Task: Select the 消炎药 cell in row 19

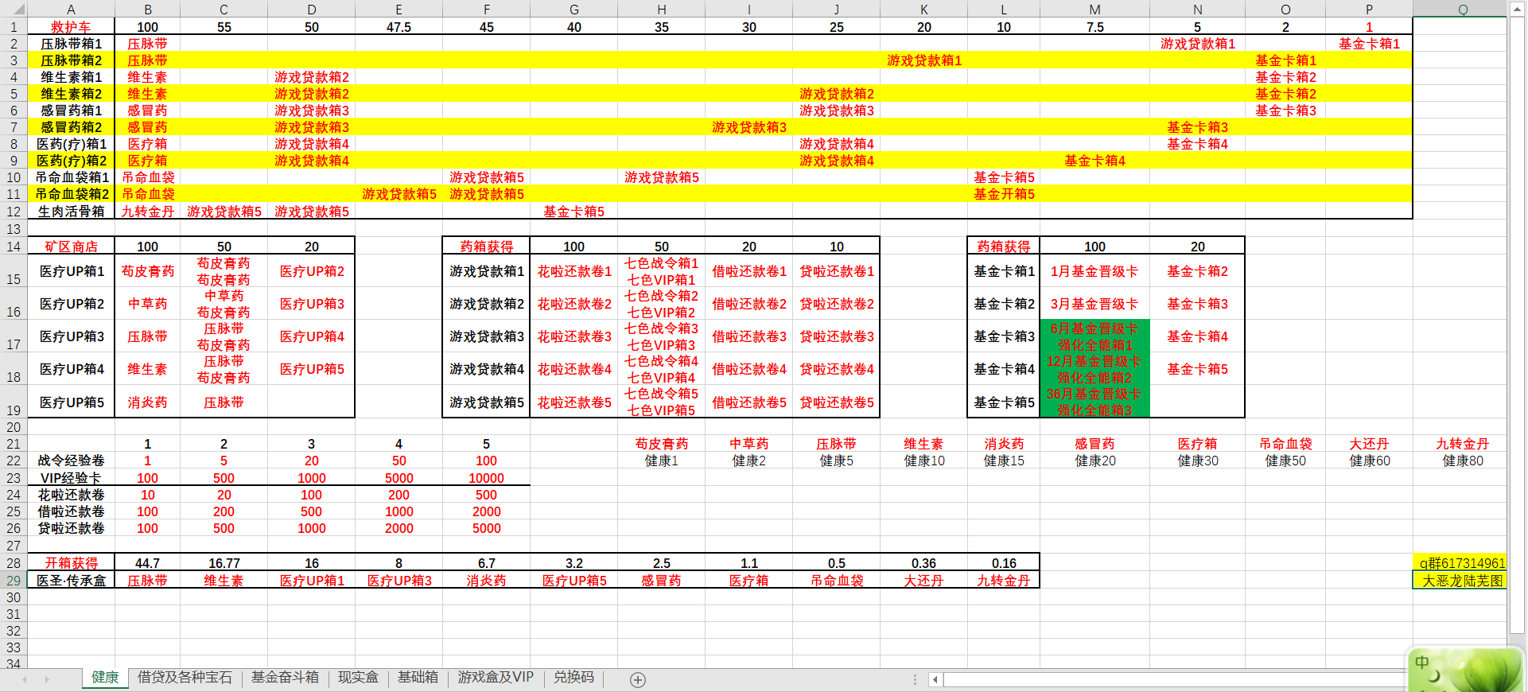Action: click(147, 402)
